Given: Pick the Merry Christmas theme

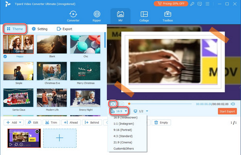Looking at the screenshot, I should pyautogui.click(x=85, y=71).
